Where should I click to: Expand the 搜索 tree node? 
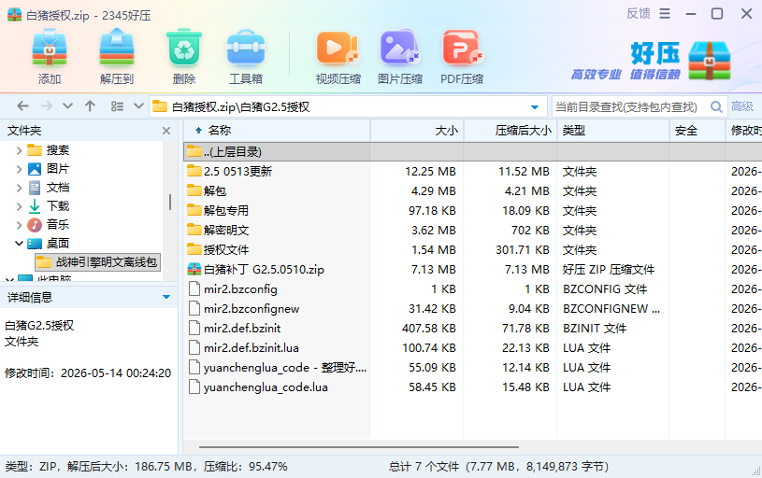[x=19, y=150]
